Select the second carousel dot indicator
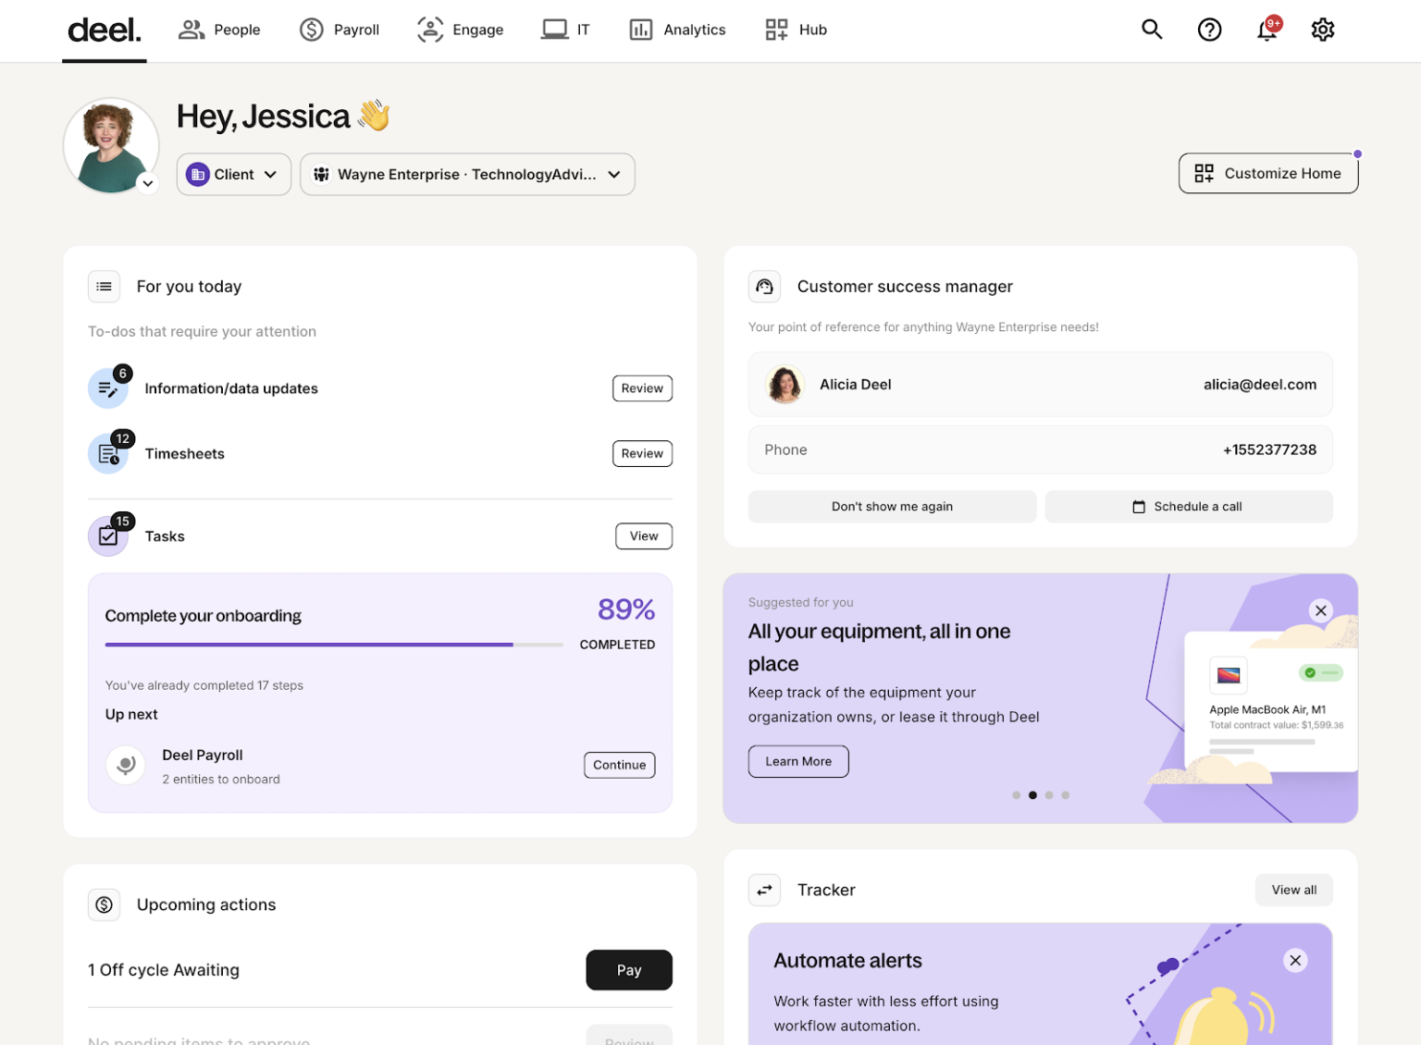Image resolution: width=1421 pixels, height=1045 pixels. [x=1032, y=794]
